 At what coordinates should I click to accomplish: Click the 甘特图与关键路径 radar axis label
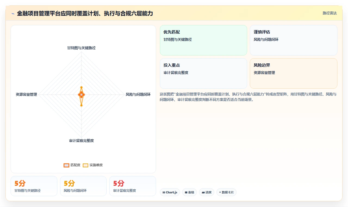[x=82, y=48]
